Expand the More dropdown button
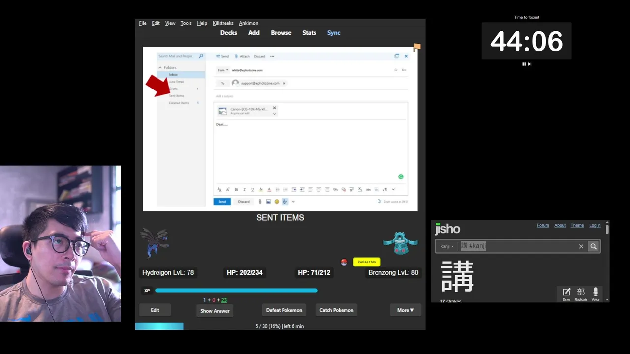This screenshot has width=630, height=354. 406,310
